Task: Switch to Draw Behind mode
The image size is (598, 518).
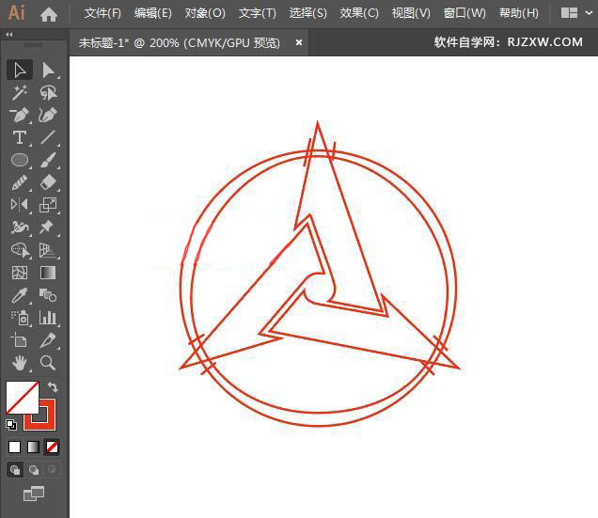Action: (34, 469)
